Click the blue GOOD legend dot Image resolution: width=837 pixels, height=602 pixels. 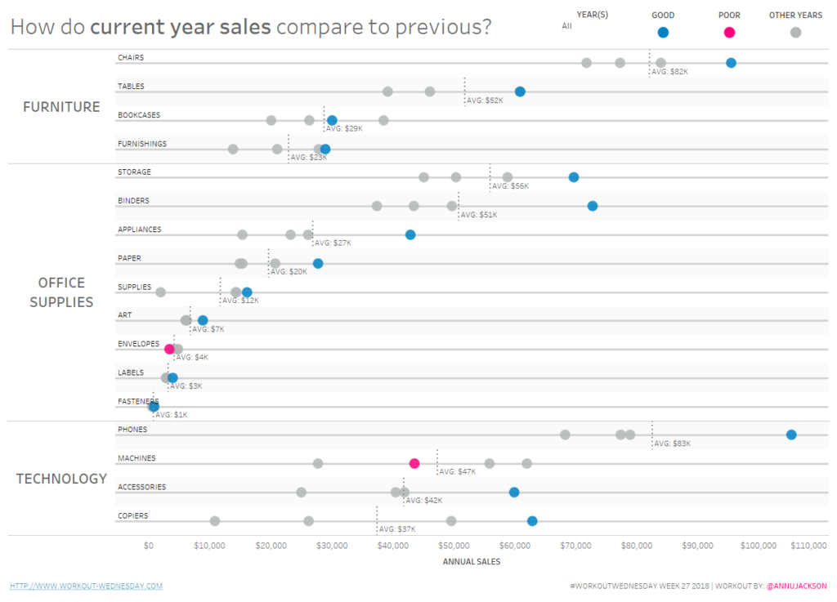click(x=663, y=33)
